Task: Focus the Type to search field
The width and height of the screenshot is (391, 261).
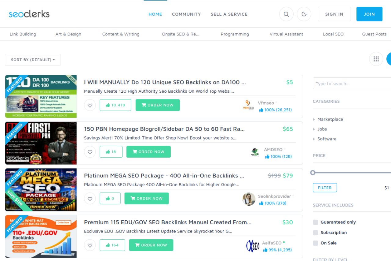Action: [352, 84]
